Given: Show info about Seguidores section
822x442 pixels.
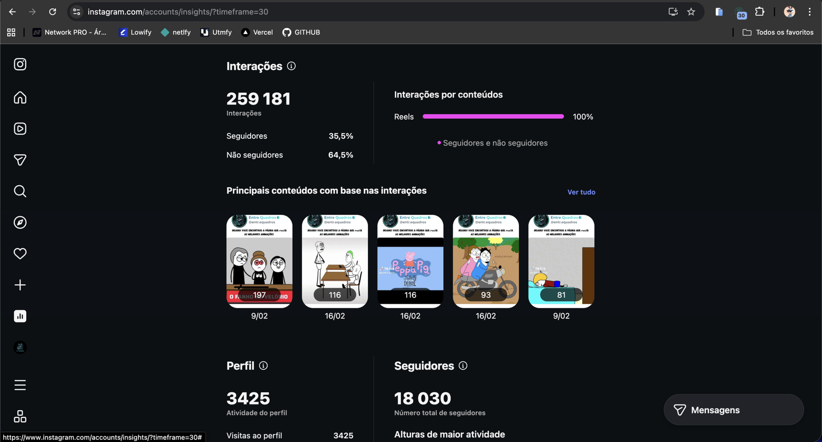Looking at the screenshot, I should pos(463,366).
